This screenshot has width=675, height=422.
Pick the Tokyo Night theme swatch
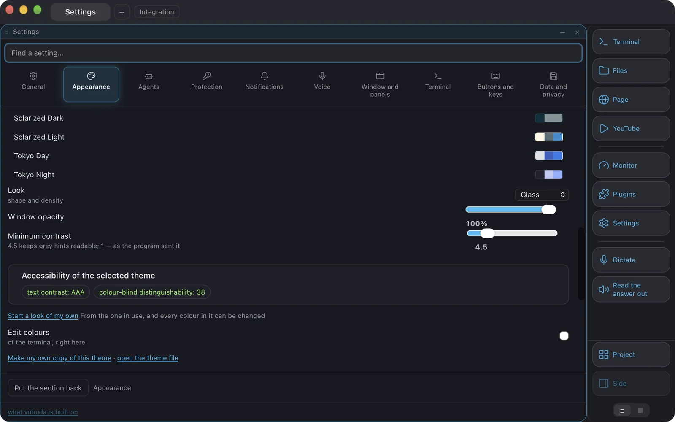(549, 175)
